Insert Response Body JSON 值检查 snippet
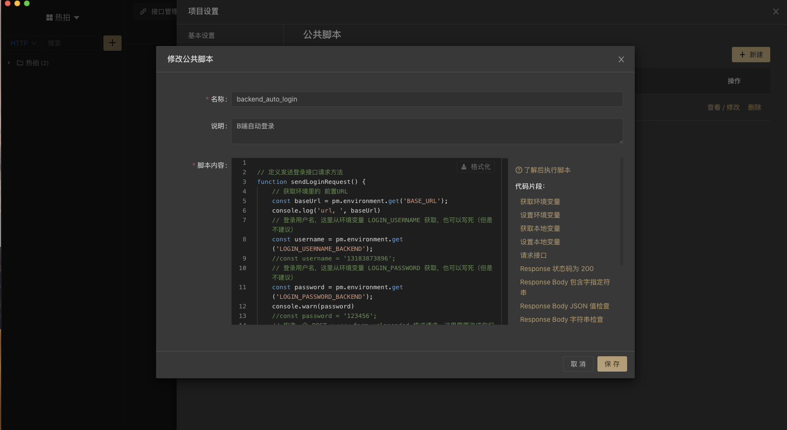787x430 pixels. coord(564,306)
